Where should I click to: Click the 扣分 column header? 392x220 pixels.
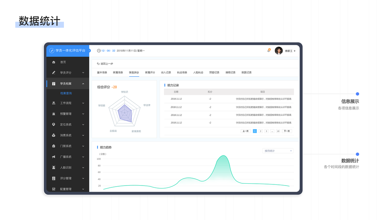click(x=210, y=92)
